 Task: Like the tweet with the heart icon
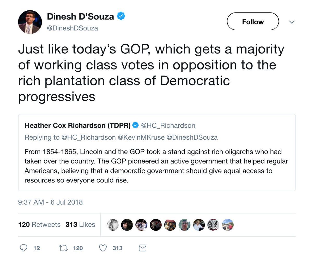pyautogui.click(x=103, y=248)
